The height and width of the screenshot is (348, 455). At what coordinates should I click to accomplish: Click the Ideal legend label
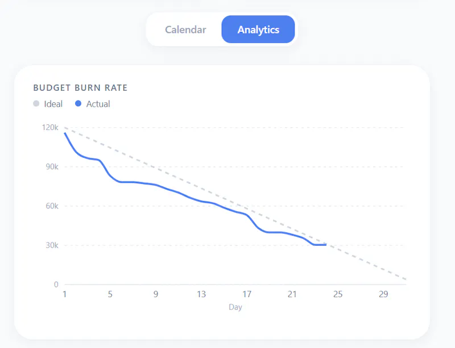point(53,104)
